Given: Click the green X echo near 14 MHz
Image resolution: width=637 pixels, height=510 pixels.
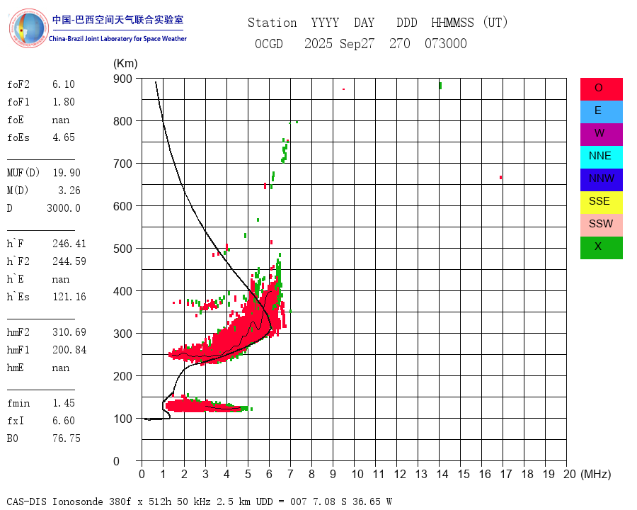Looking at the screenshot, I should tap(440, 86).
